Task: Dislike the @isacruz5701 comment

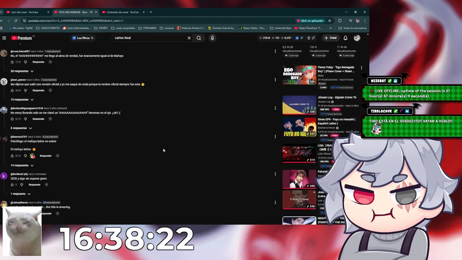Action: click(x=25, y=156)
